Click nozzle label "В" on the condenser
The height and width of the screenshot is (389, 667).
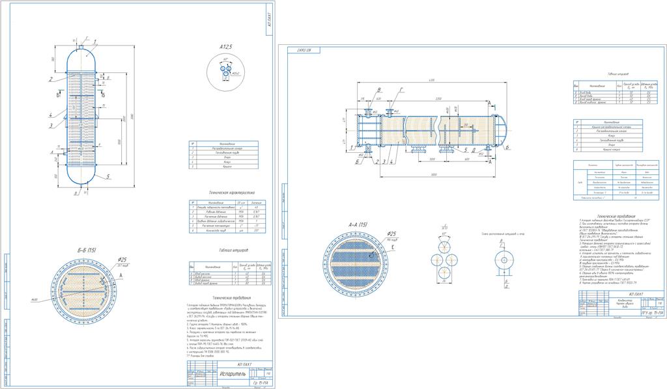pos(378,90)
